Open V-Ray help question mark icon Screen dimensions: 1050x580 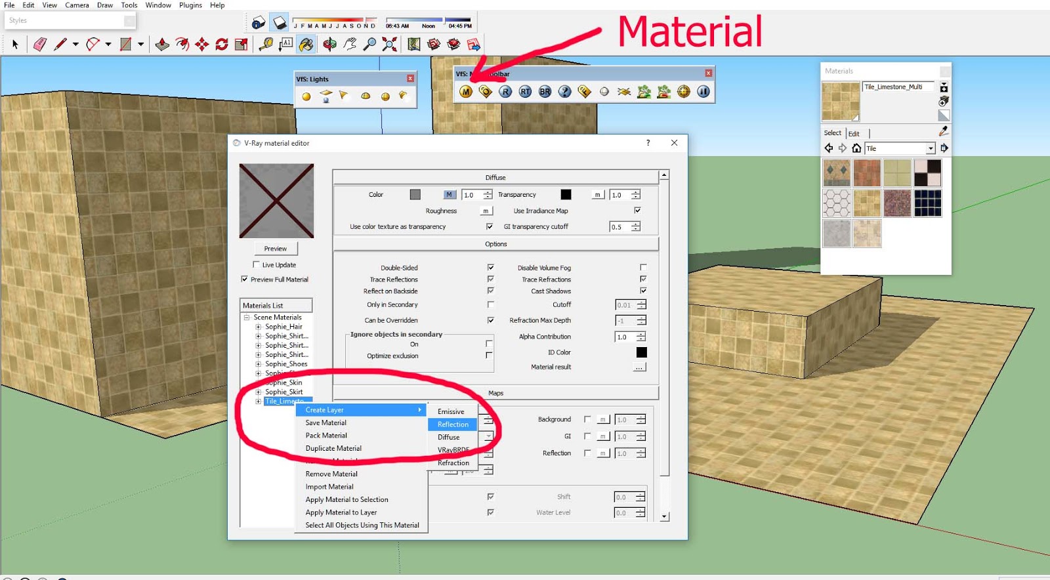tap(564, 92)
